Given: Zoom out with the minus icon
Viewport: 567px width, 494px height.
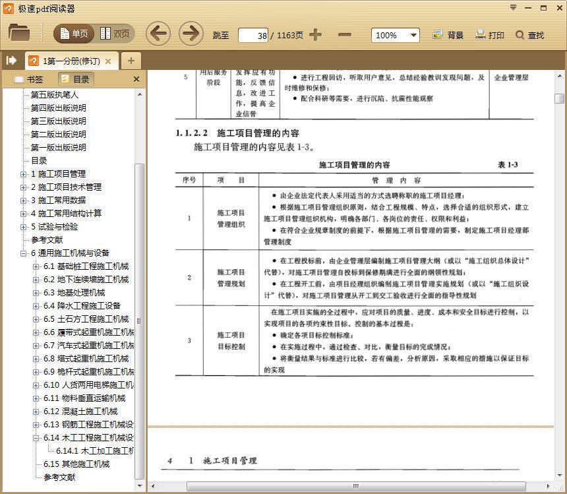Looking at the screenshot, I should point(345,35).
